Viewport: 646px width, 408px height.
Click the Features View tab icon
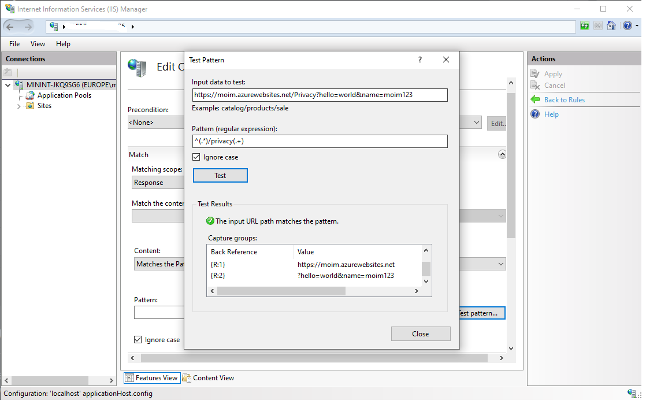point(129,378)
